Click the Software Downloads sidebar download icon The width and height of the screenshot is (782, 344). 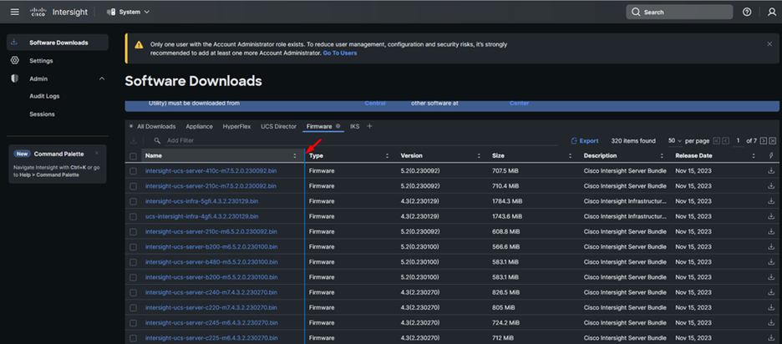pos(14,42)
